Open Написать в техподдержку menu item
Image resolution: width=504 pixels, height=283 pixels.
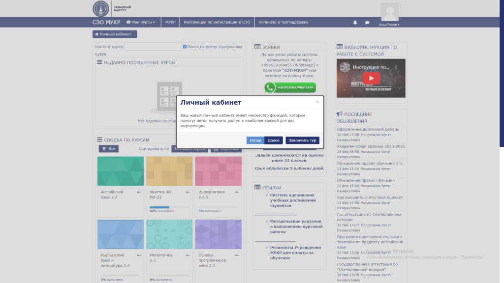coord(283,22)
